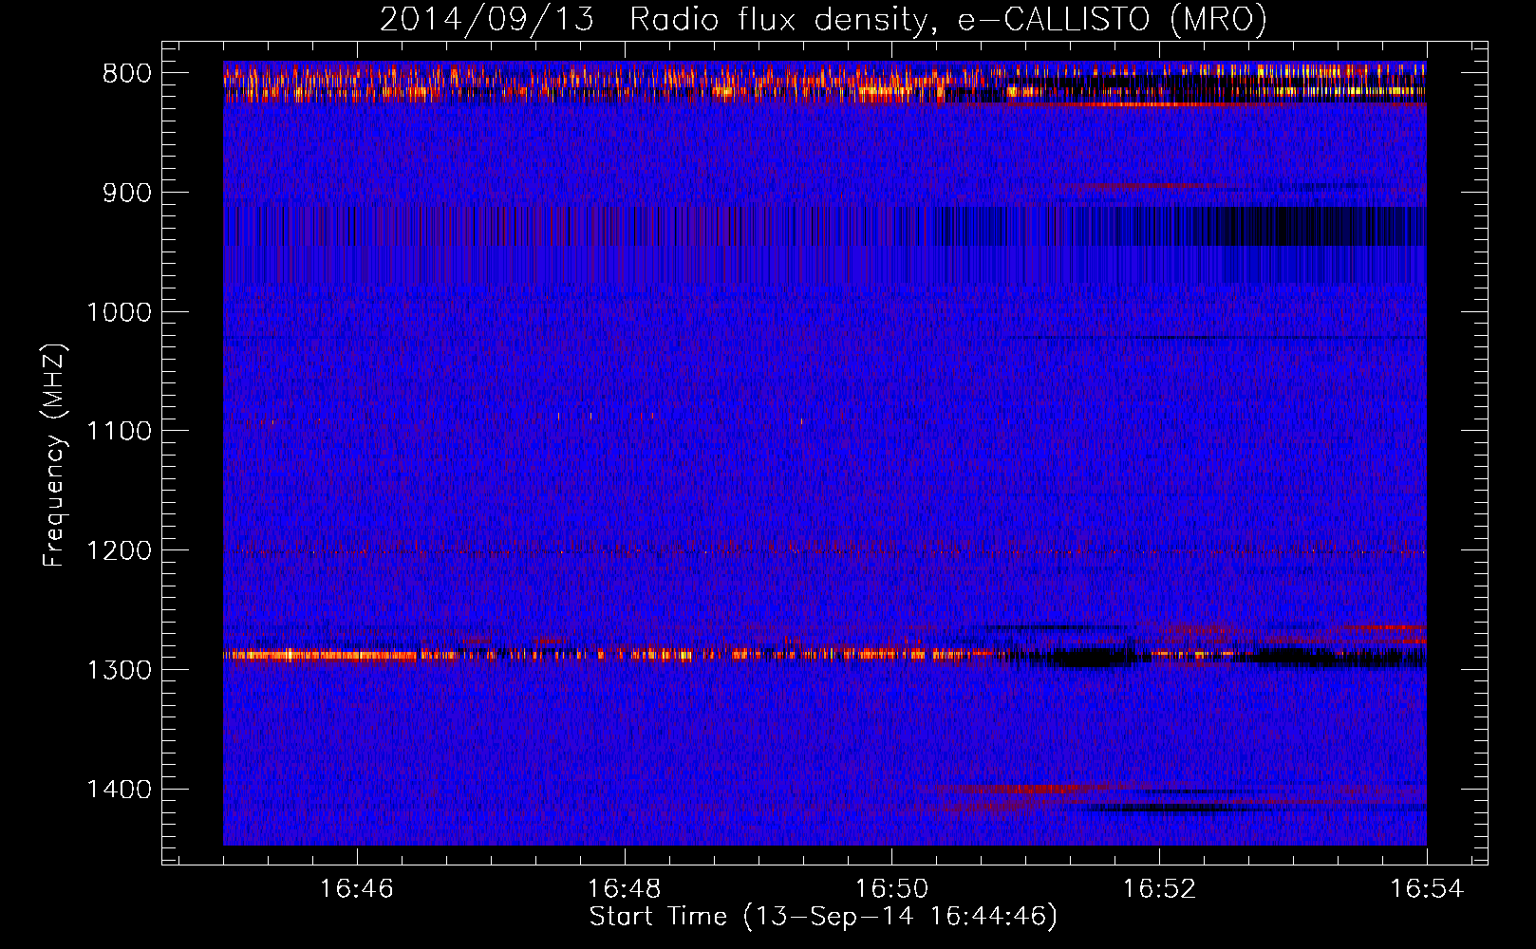The height and width of the screenshot is (949, 1536).
Task: Click the plot title "2014/09/13 Radio flux density, e-CALLISTO (MRO)"
Action: coord(823,19)
